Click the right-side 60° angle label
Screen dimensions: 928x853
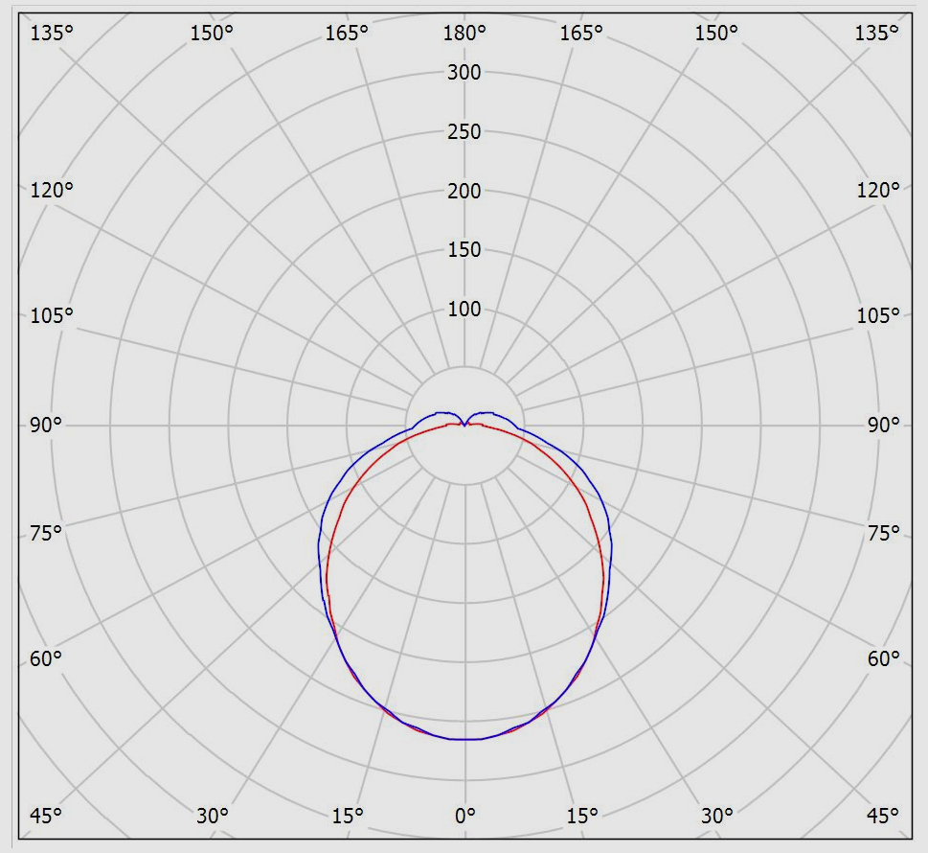click(x=884, y=658)
